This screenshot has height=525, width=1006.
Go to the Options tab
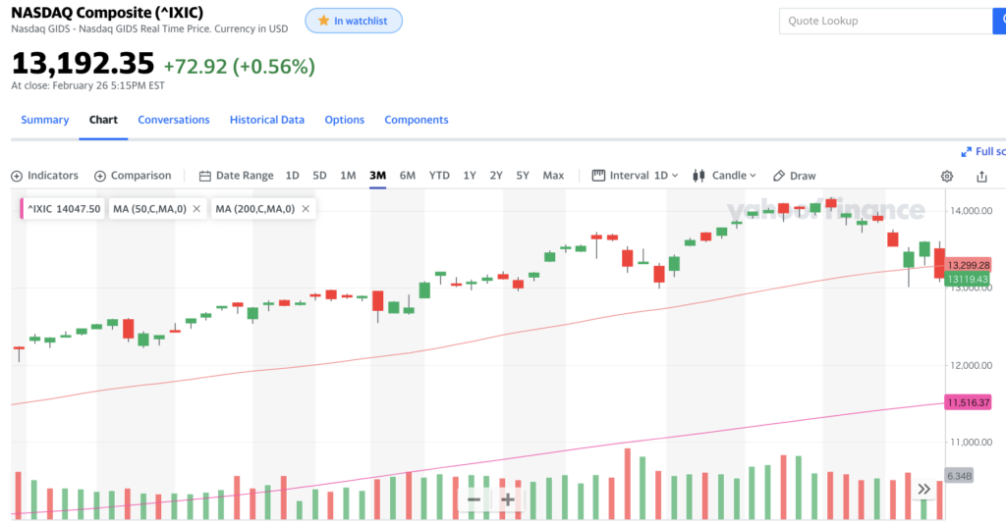point(345,120)
